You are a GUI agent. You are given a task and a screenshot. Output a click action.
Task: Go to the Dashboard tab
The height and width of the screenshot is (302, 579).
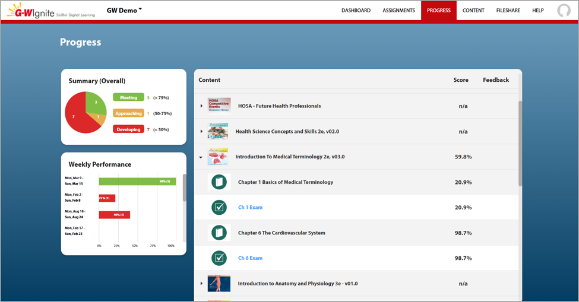coord(356,10)
